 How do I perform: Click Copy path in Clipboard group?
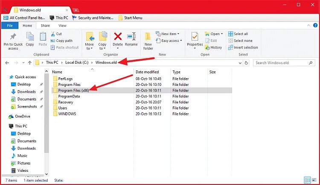tap(61, 41)
